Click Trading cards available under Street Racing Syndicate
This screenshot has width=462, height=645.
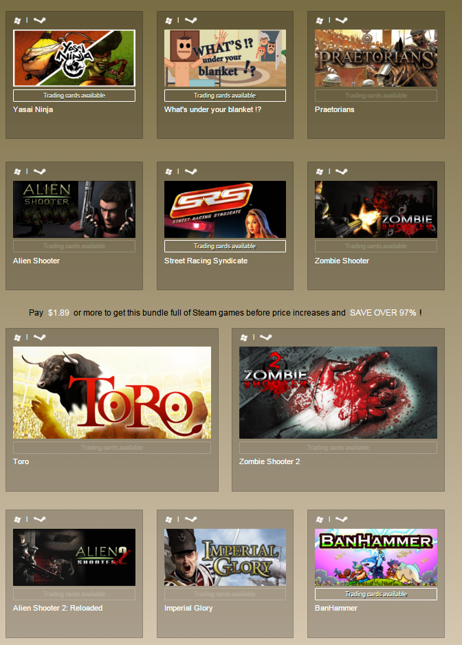tap(225, 246)
